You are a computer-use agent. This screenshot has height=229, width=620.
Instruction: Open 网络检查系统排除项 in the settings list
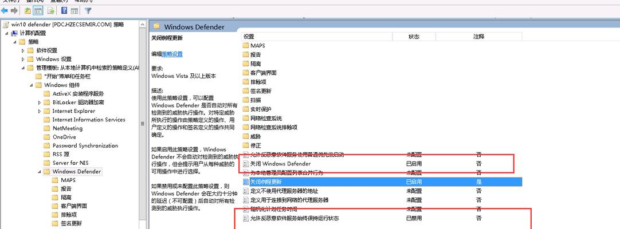click(274, 127)
